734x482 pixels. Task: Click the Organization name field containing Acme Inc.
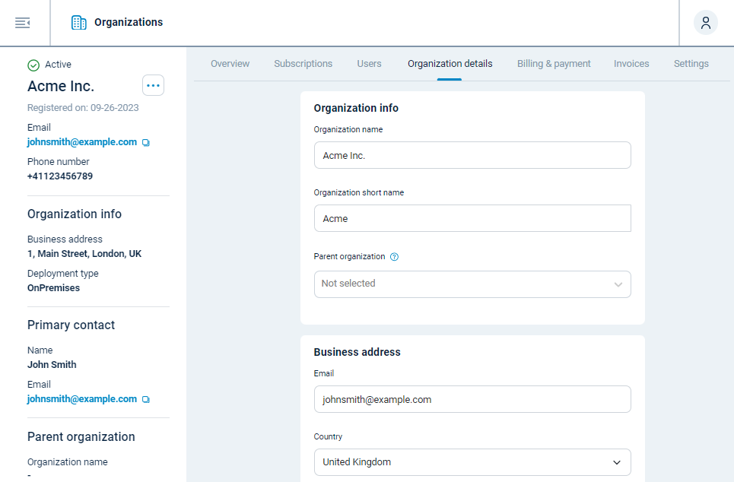coord(472,154)
